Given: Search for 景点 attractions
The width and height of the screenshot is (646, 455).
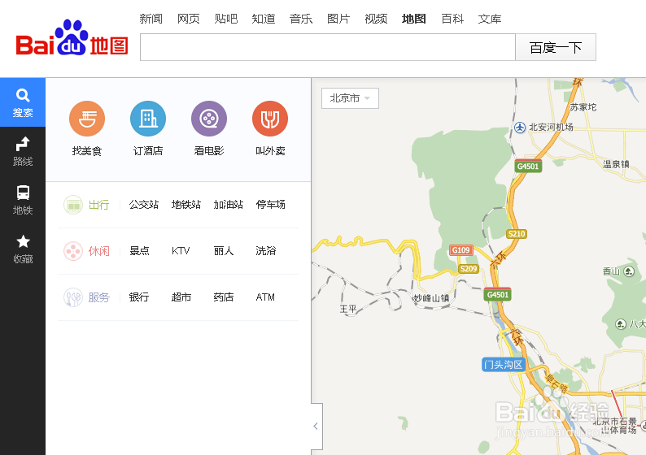Looking at the screenshot, I should pos(139,251).
